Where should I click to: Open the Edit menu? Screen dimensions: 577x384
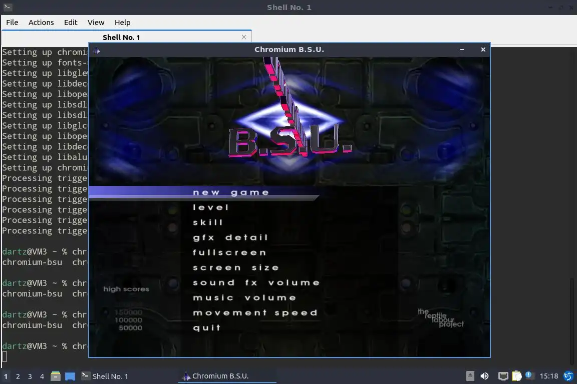[x=71, y=22]
